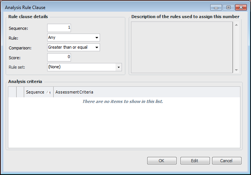Click the Analysis Rule Clause title bar
This screenshot has width=251, height=175.
coord(106,7)
